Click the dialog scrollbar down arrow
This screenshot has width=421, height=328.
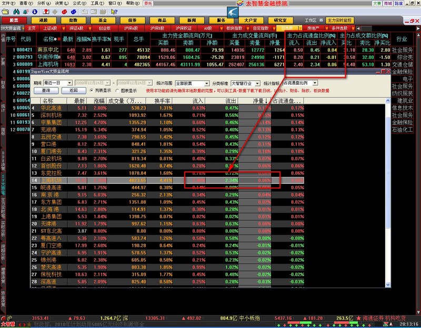click(388, 285)
